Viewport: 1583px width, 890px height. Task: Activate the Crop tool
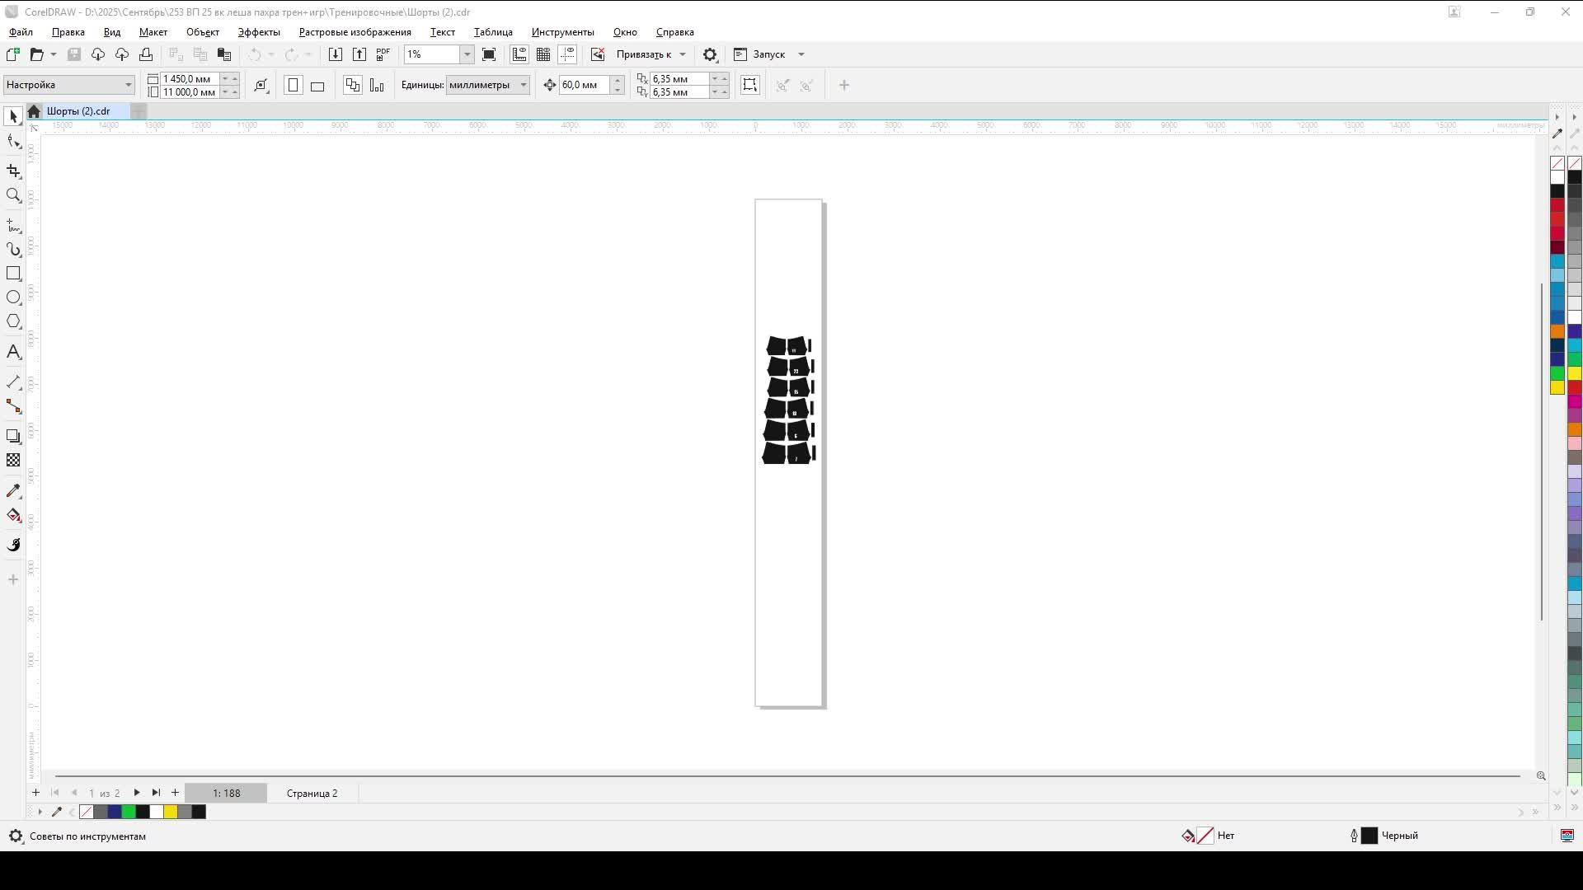(13, 171)
